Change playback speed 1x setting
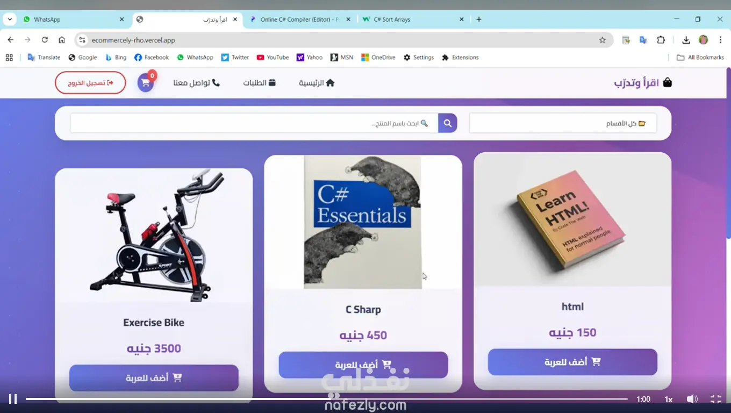 pyautogui.click(x=669, y=399)
